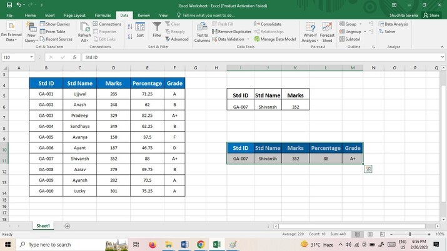
Task: Launch the Solver add-in
Action: coord(387,32)
